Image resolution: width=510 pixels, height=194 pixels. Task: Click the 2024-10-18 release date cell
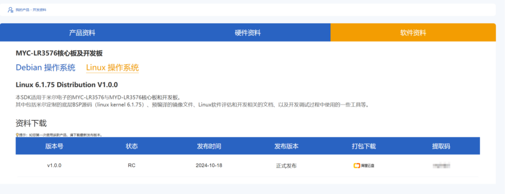[209, 165]
